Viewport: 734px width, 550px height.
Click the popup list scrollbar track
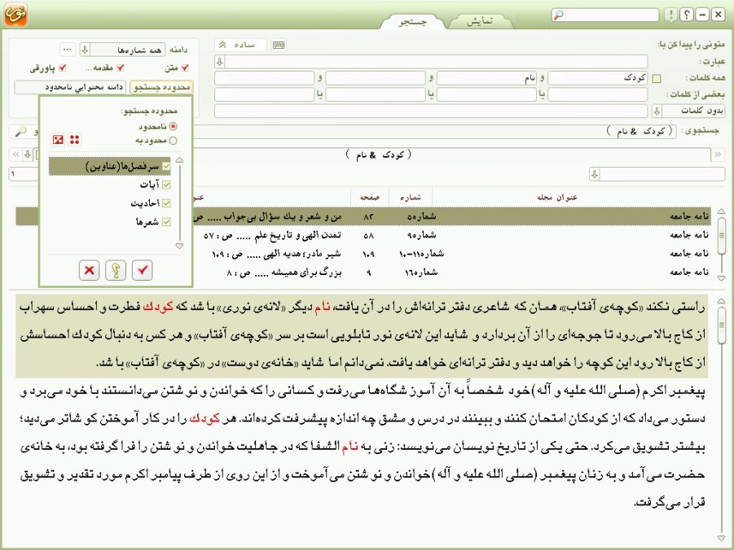179,203
